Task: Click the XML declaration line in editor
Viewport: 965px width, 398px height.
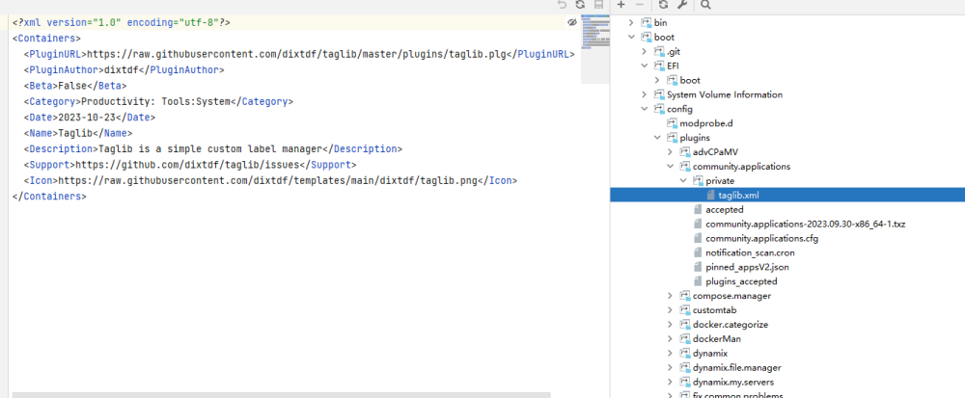Action: pyautogui.click(x=122, y=23)
